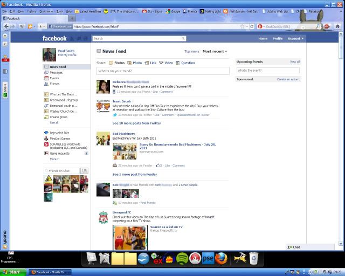Click the Firefox back arrow button

[6, 26]
